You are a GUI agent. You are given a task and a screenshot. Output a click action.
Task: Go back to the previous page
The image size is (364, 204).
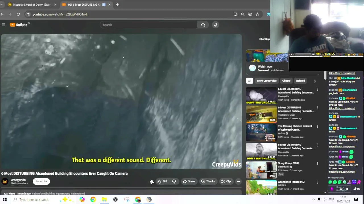tap(2, 14)
